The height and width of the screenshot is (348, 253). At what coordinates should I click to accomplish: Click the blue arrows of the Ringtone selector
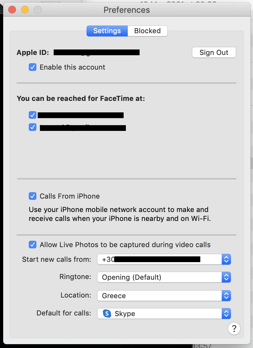[x=226, y=277]
